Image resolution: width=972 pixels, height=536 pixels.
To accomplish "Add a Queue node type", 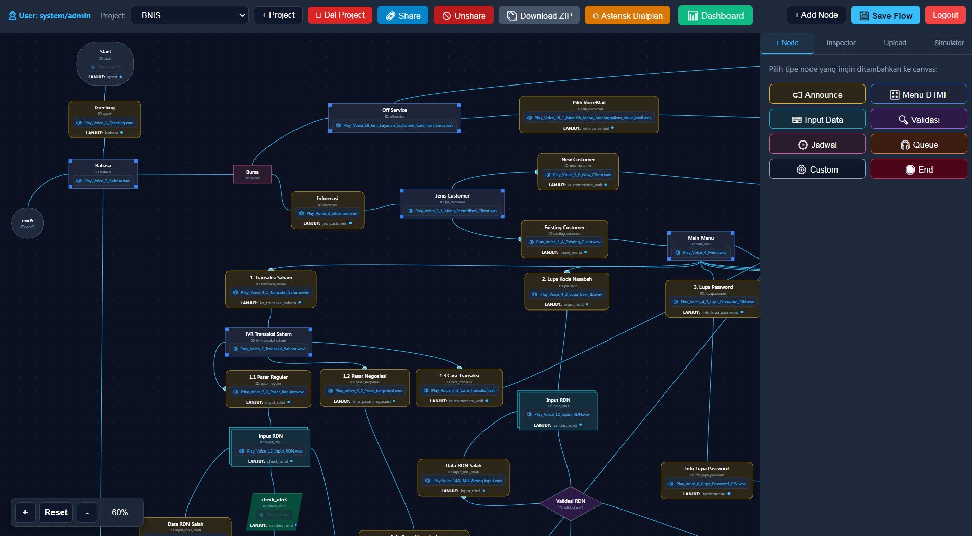I will coord(919,145).
